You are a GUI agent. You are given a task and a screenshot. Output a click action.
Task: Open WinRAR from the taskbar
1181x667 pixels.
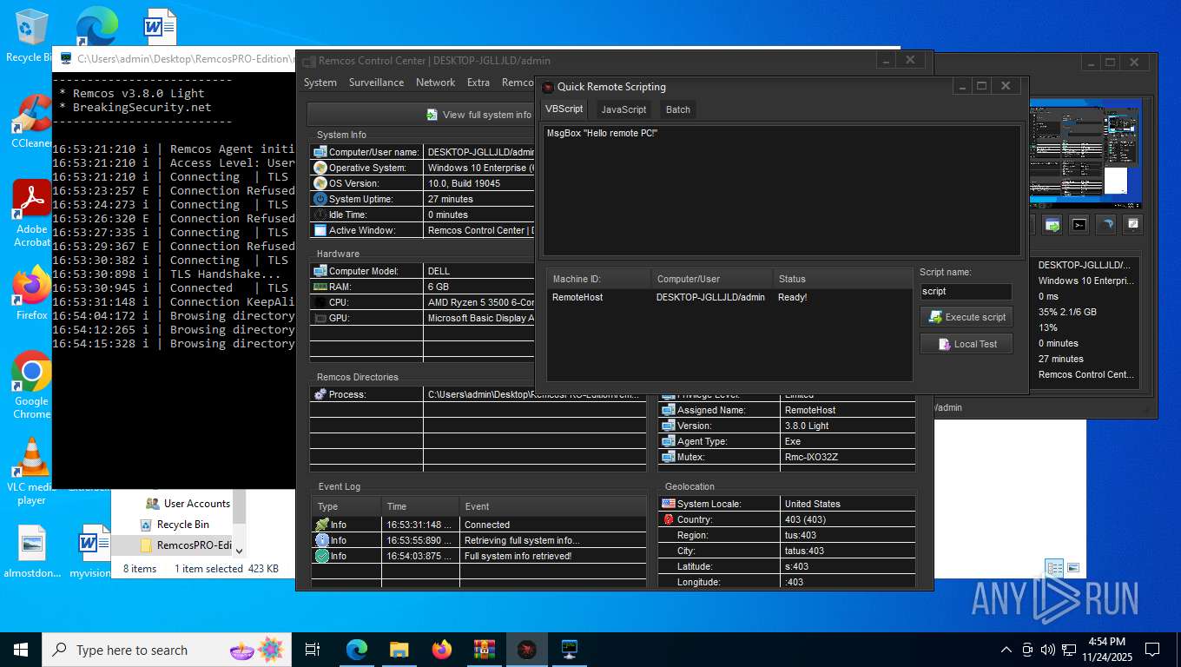coord(485,649)
